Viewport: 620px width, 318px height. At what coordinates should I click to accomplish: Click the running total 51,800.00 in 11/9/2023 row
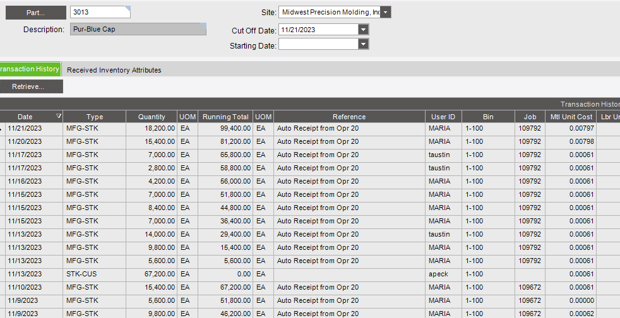coord(225,300)
